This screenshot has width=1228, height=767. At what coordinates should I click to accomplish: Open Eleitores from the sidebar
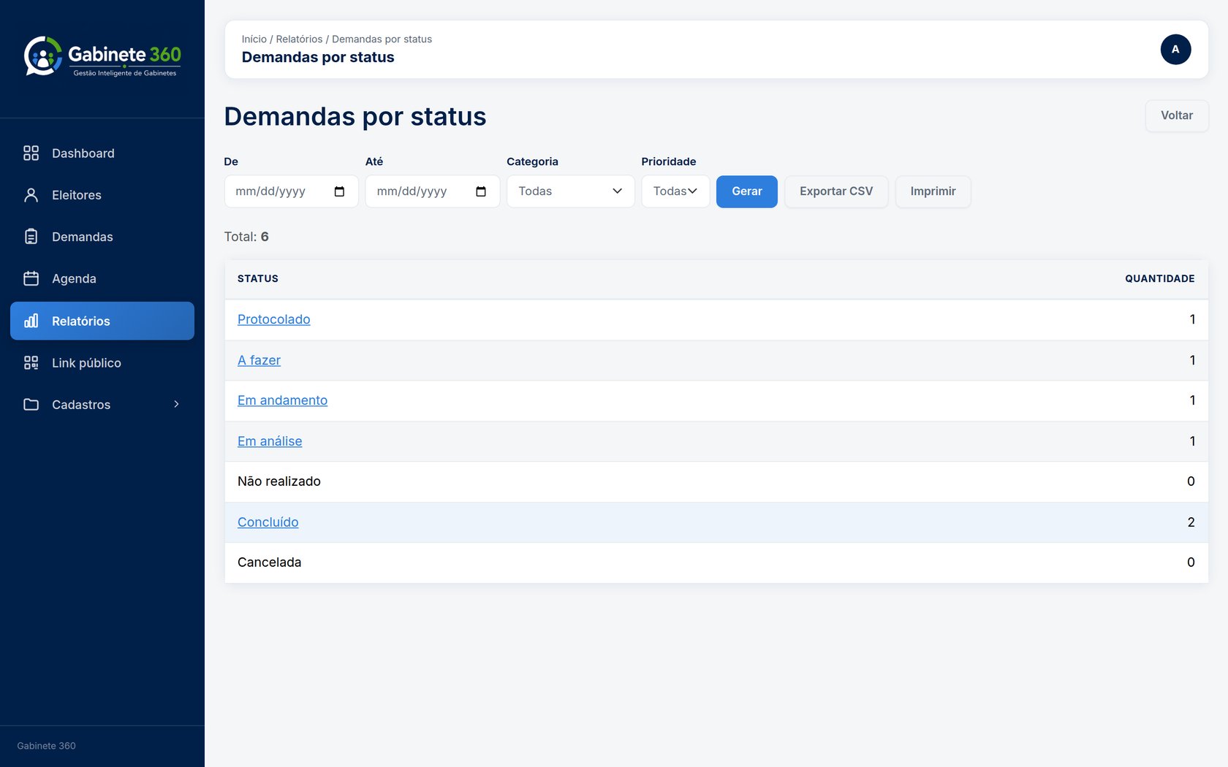tap(102, 195)
